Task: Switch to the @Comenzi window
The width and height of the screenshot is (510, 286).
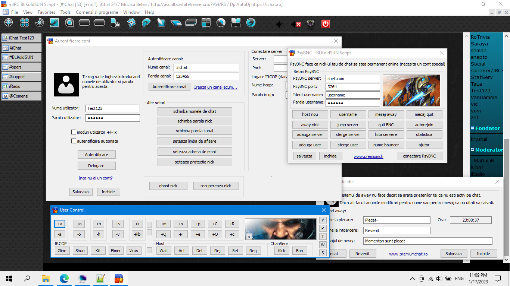Action: (21, 96)
